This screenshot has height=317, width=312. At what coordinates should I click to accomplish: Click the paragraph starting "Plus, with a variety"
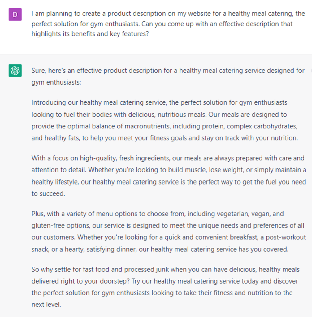click(x=169, y=232)
